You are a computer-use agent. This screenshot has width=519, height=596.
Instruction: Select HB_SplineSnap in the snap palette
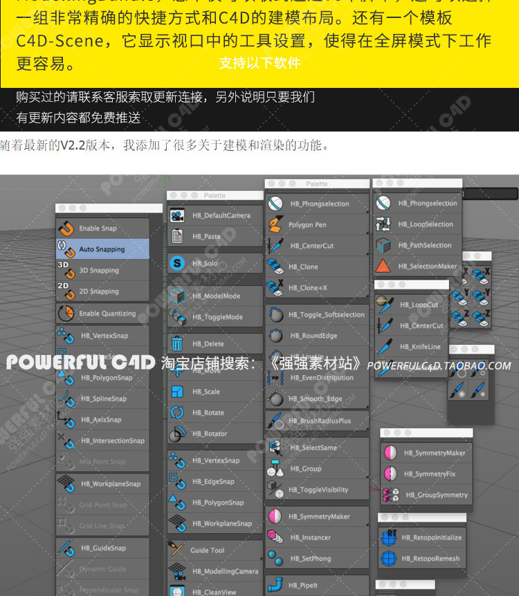[102, 398]
